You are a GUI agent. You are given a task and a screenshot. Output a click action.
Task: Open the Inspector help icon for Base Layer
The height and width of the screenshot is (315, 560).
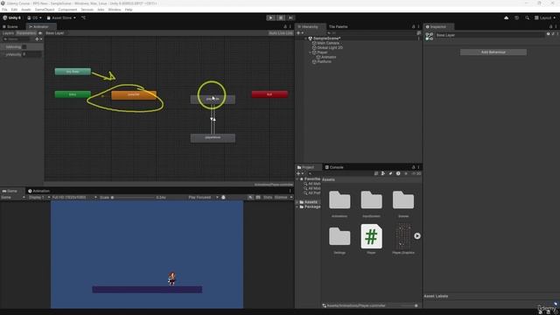pyautogui.click(x=549, y=34)
